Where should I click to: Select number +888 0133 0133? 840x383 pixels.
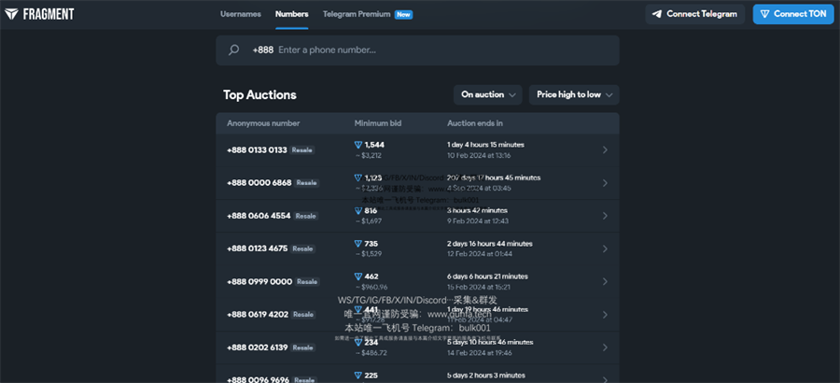coord(257,150)
